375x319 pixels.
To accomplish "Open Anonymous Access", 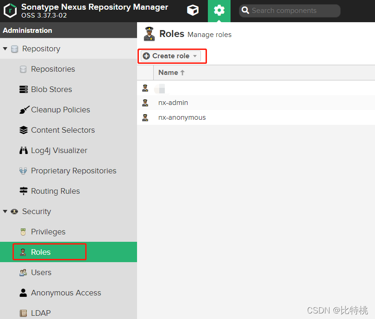I will (x=66, y=293).
